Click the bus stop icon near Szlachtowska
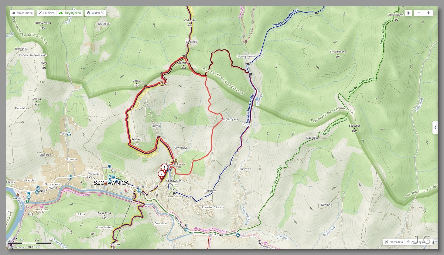444x255 pixels. point(238,235)
